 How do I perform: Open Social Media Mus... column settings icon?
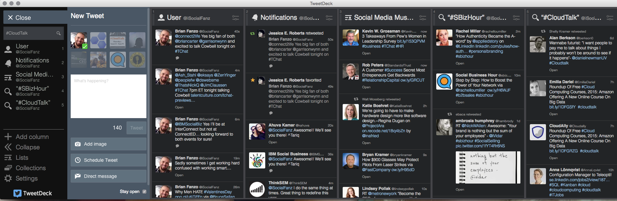(423, 18)
